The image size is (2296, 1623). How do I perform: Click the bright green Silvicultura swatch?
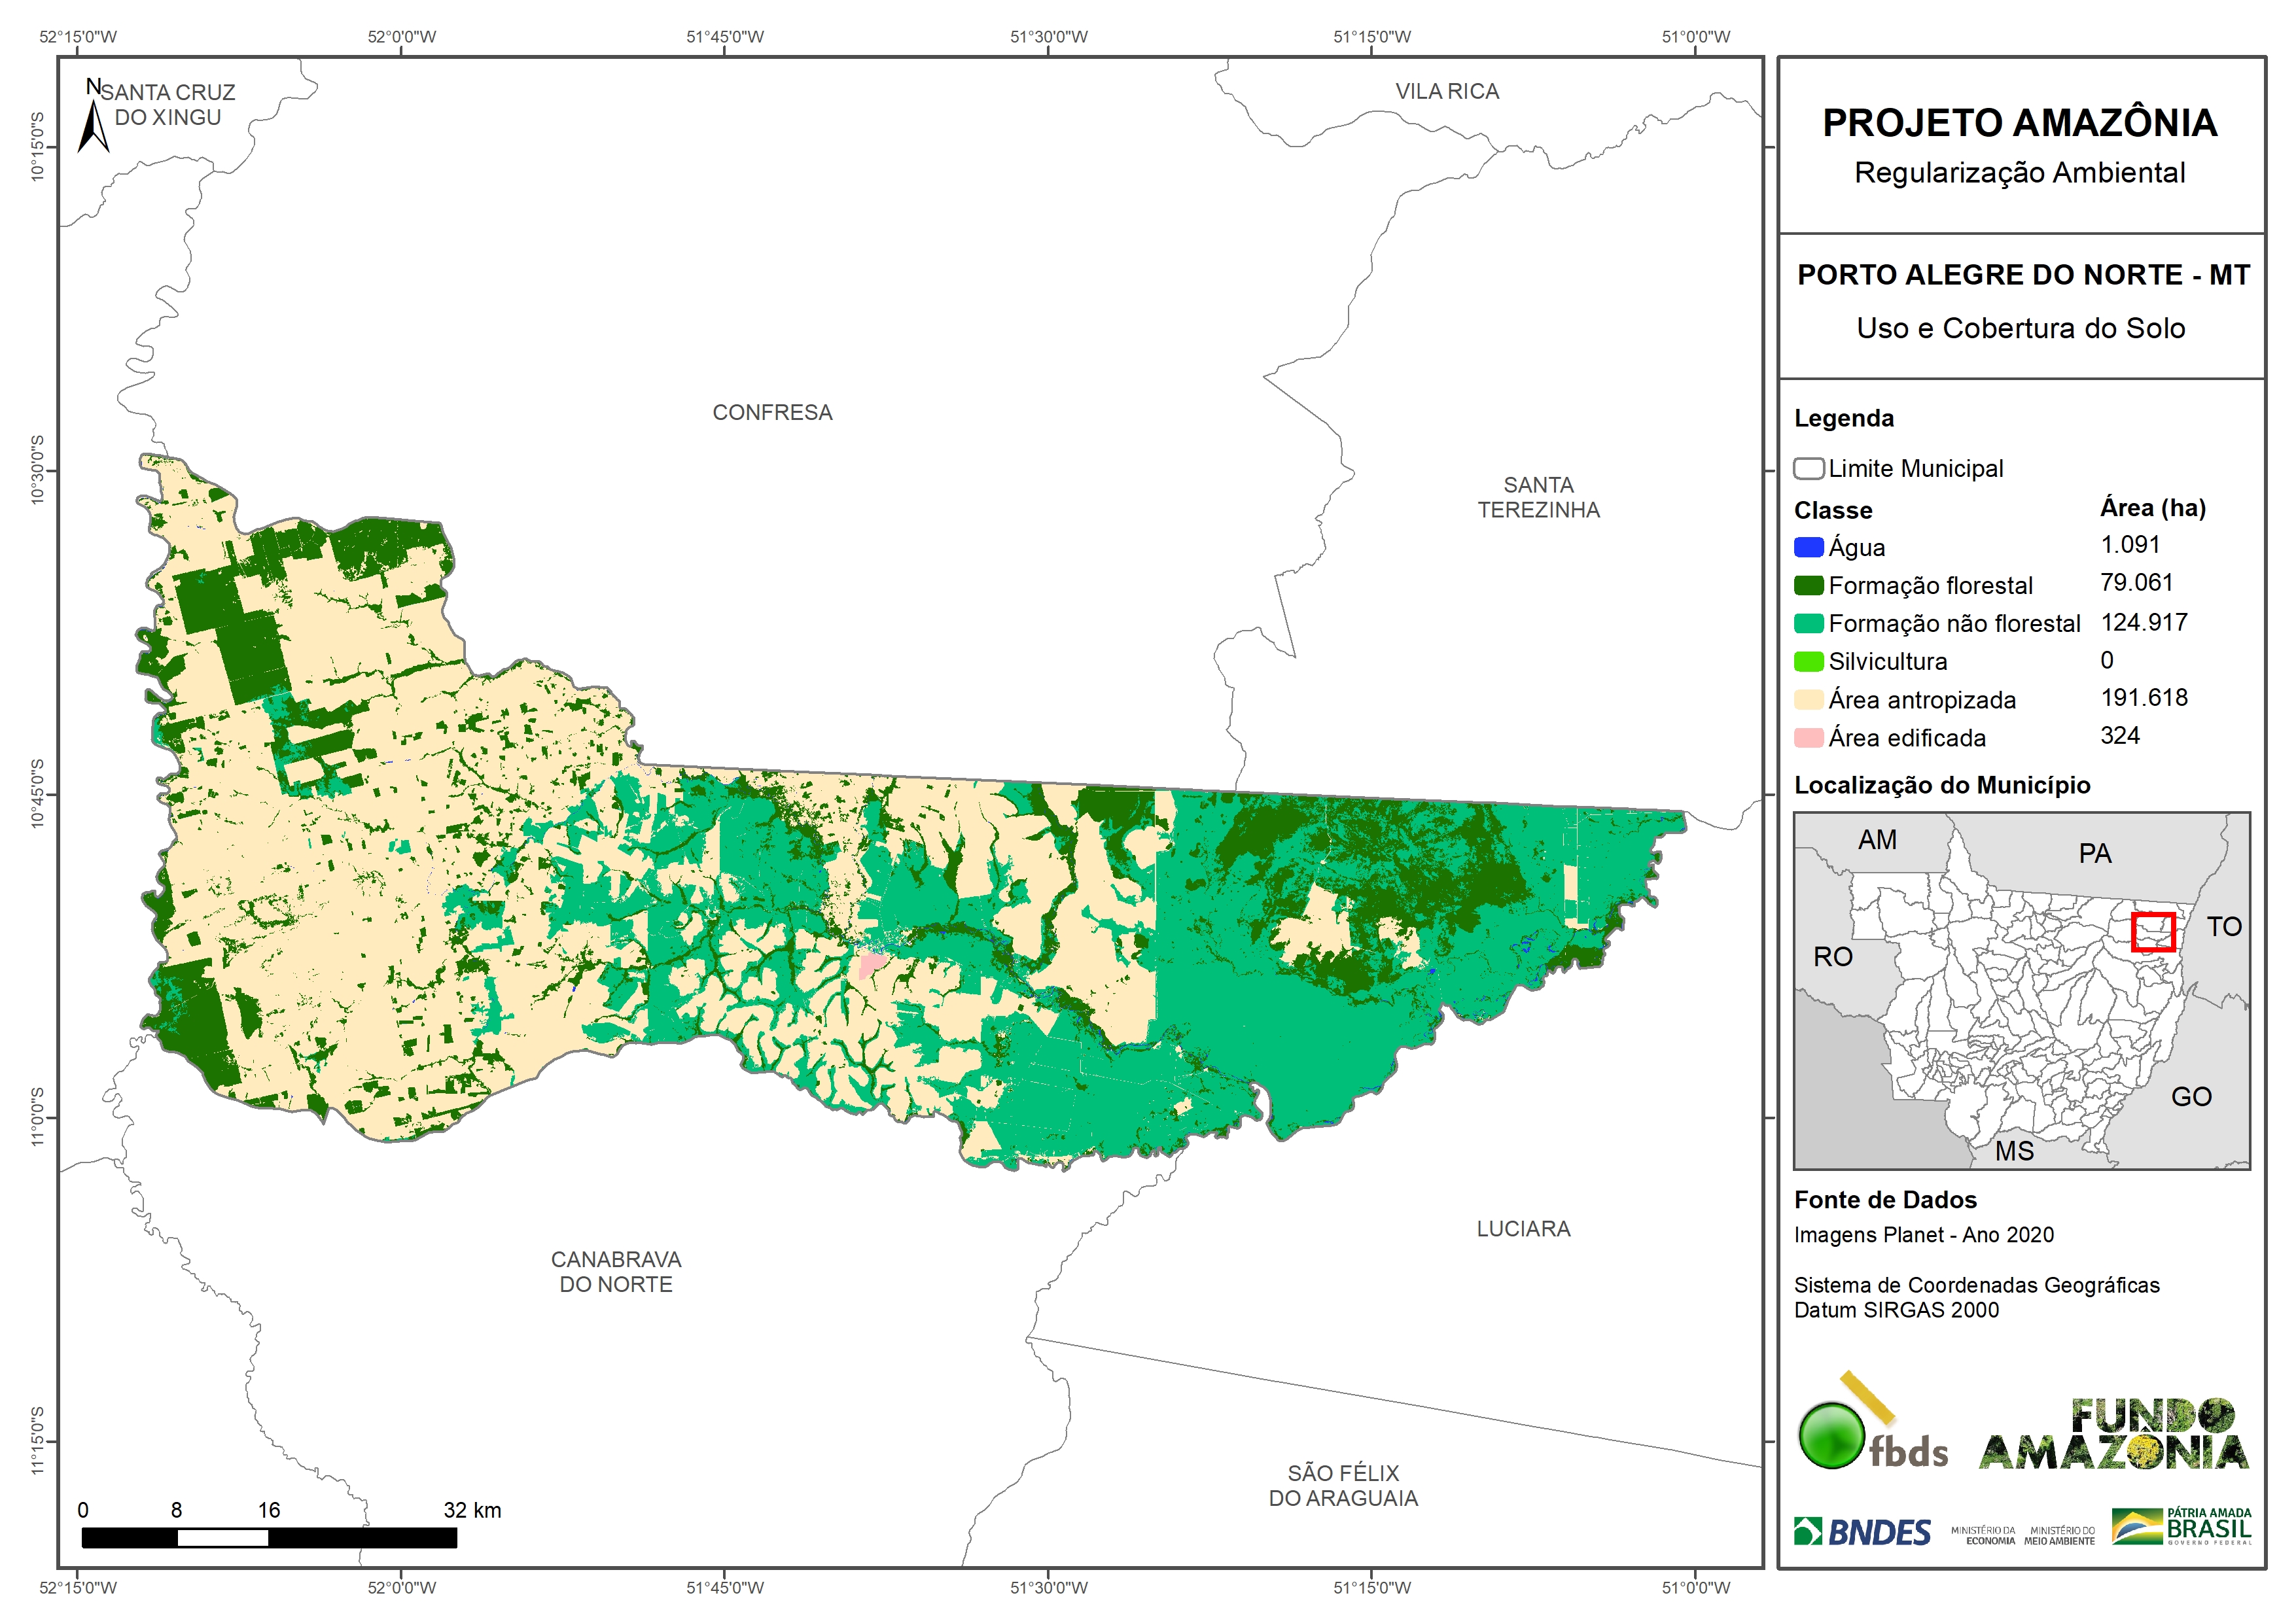(1808, 661)
